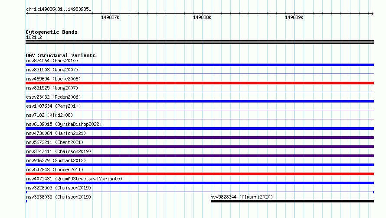The width and height of the screenshot is (386, 218).
Task: Click the 149837k ruler label
Action: [x=110, y=17]
